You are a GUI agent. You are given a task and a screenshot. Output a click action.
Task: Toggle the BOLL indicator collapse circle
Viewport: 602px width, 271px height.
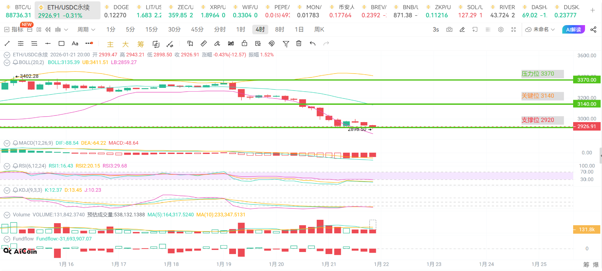6,62
